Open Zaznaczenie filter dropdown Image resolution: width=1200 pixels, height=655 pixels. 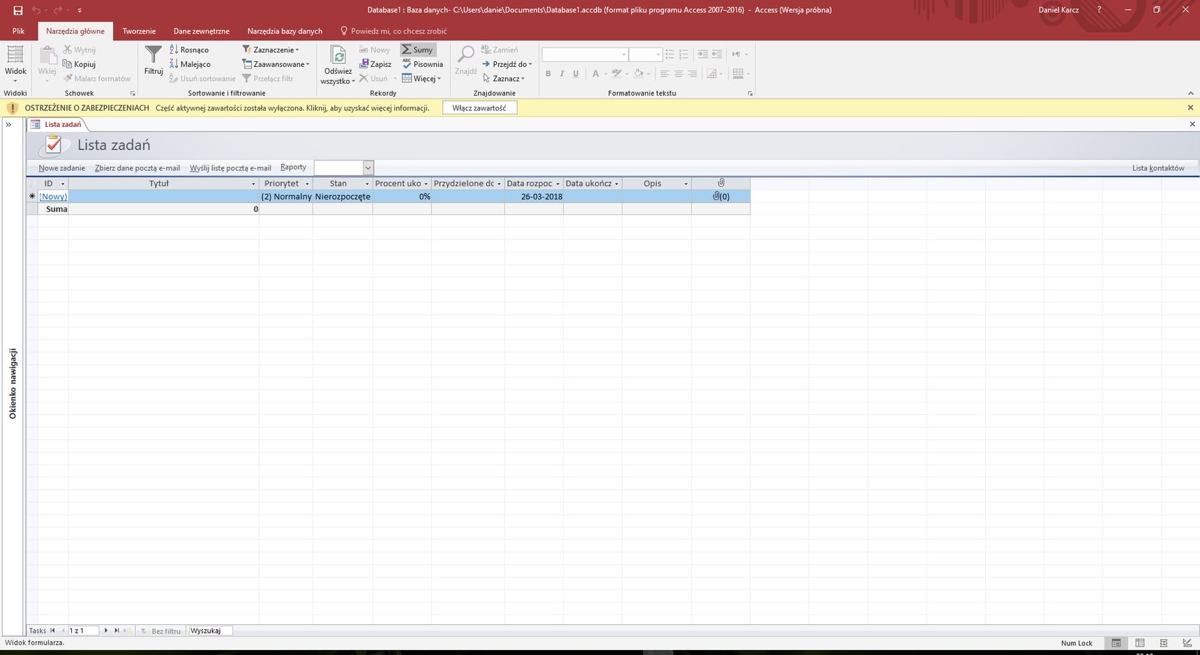click(271, 50)
